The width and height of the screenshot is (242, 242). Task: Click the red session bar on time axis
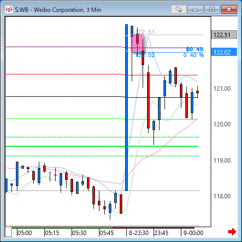tap(153, 228)
